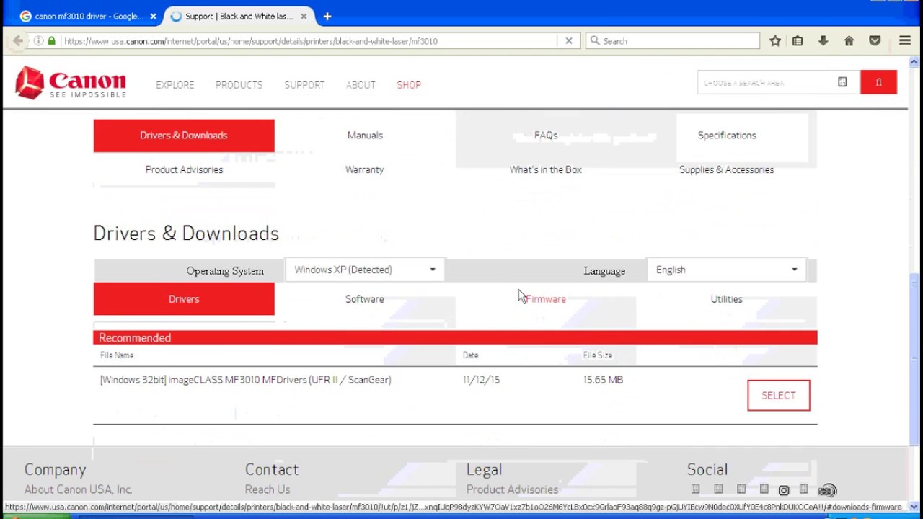Click the Canon See Impossible logo
Screen dimensions: 923x519
coord(71,83)
